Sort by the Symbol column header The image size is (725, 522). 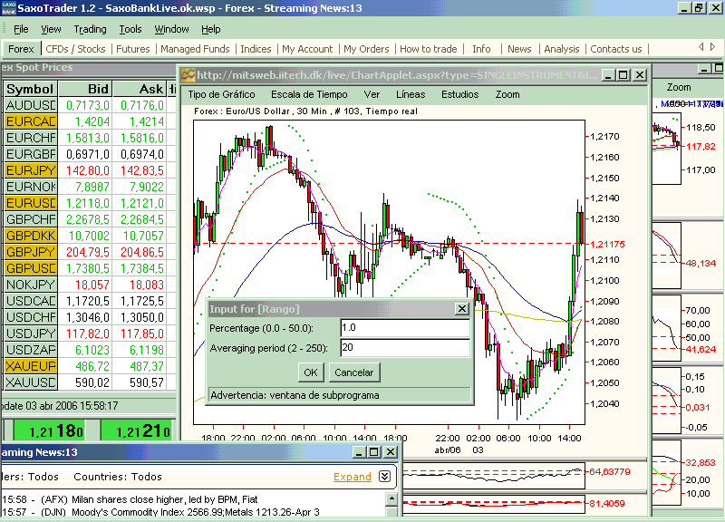pos(31,89)
